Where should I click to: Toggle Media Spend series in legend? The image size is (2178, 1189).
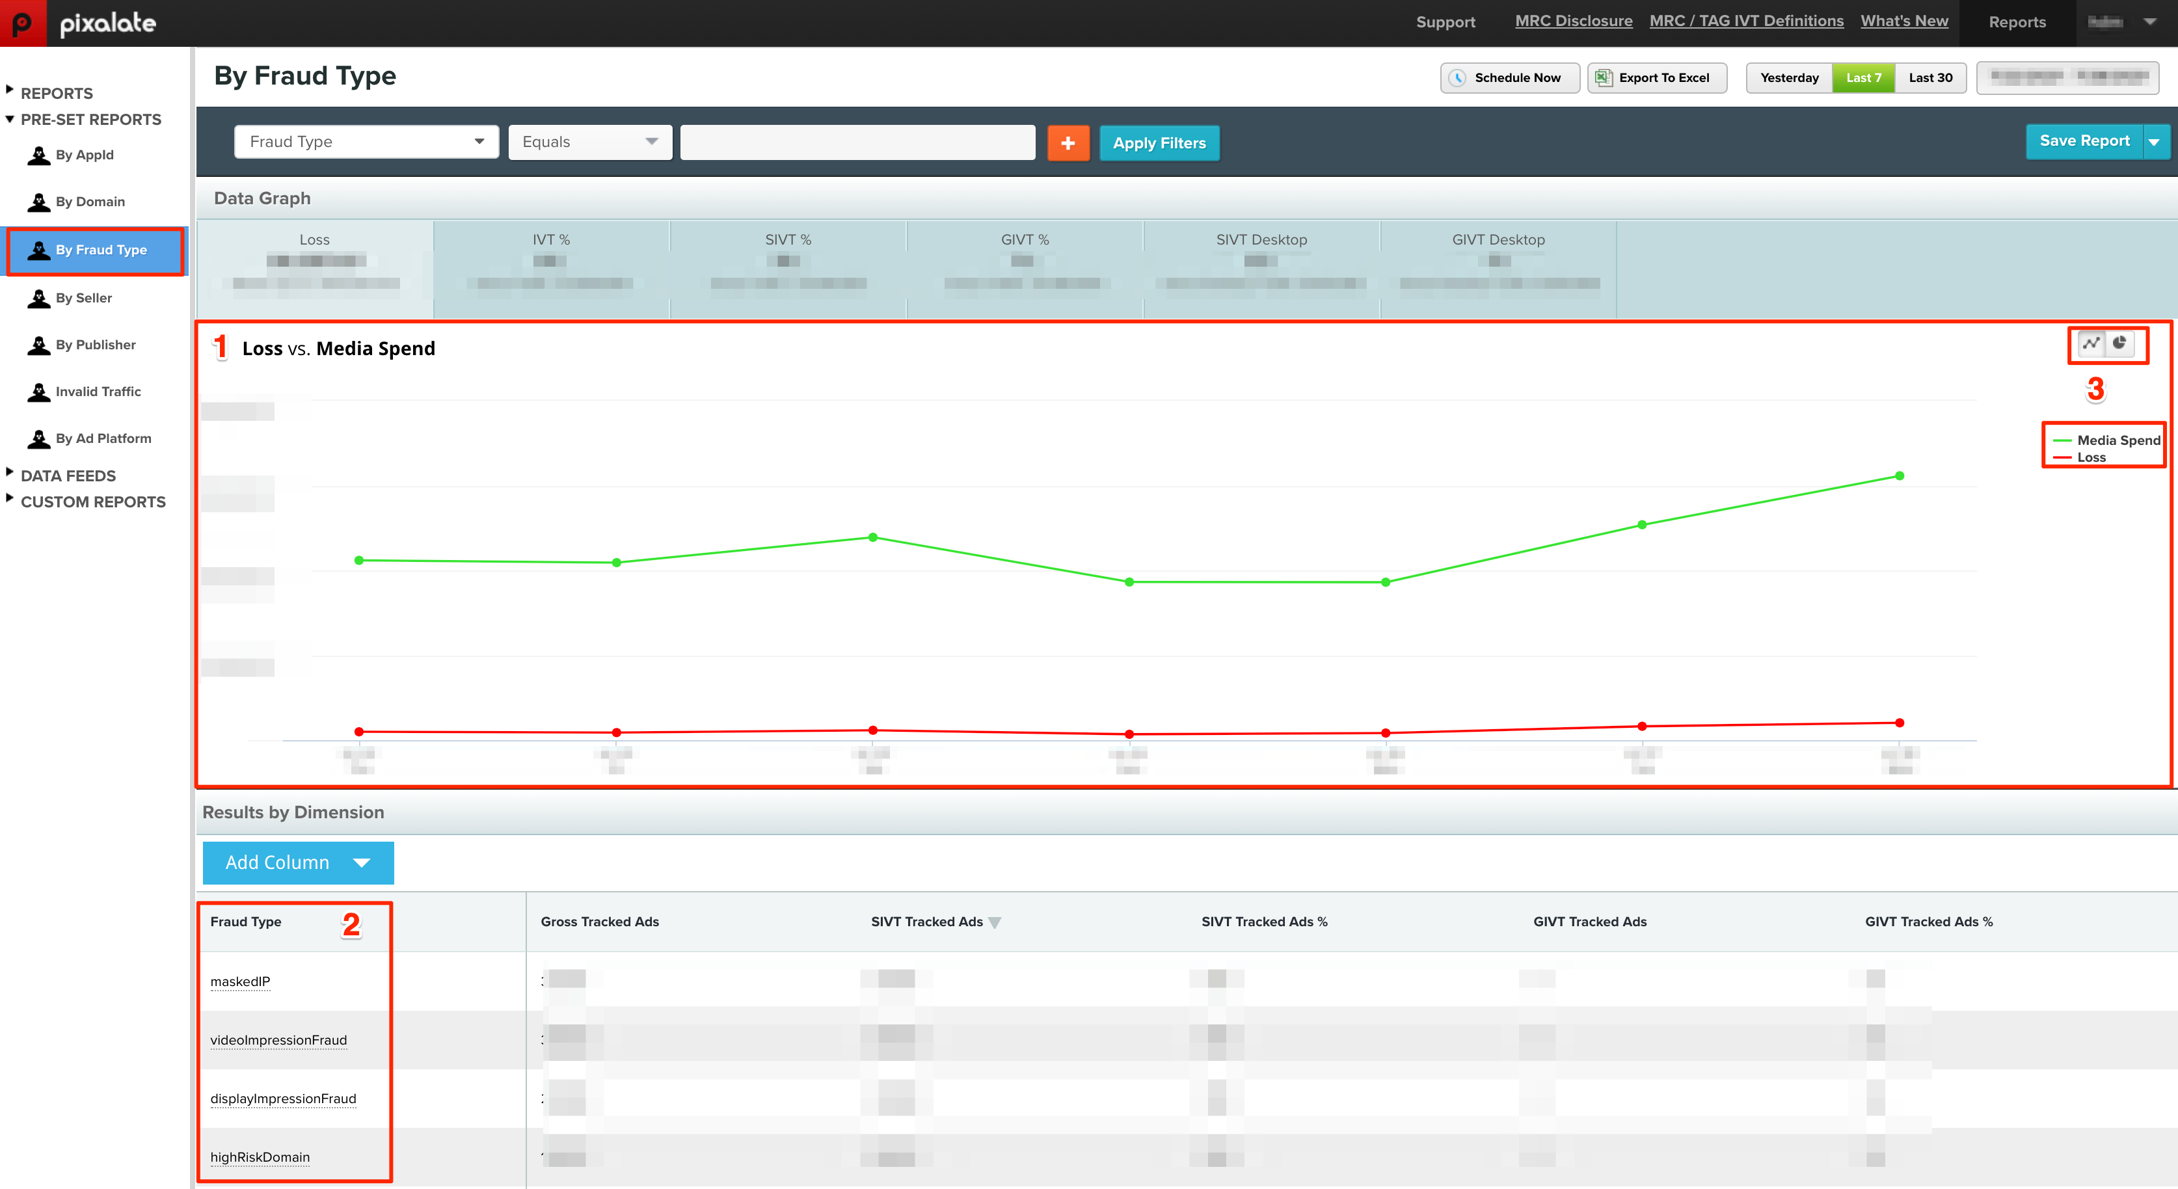point(2107,440)
